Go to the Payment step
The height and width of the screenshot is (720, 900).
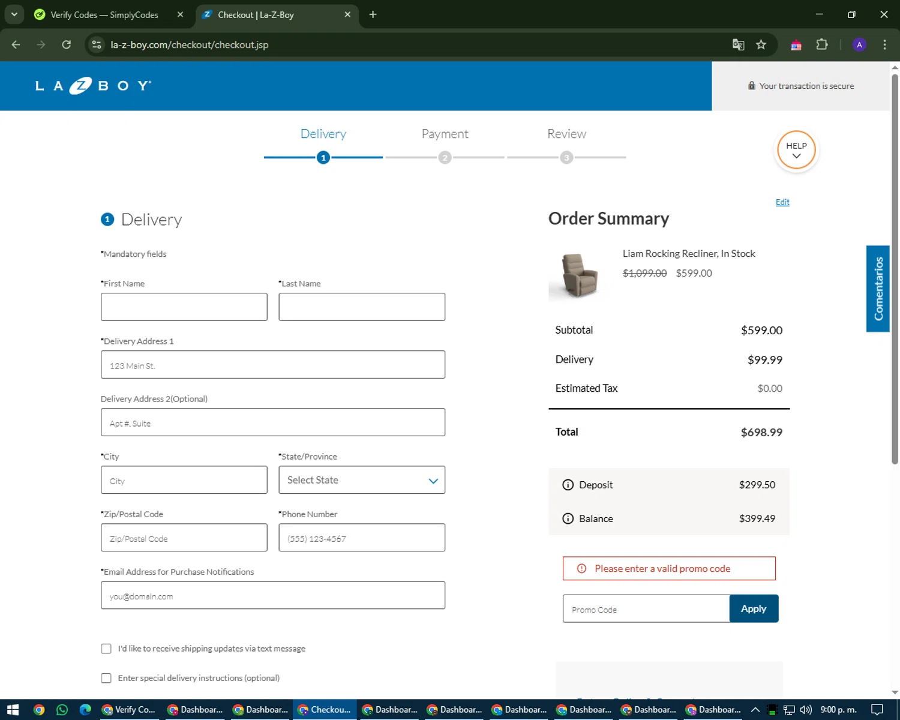(x=445, y=134)
